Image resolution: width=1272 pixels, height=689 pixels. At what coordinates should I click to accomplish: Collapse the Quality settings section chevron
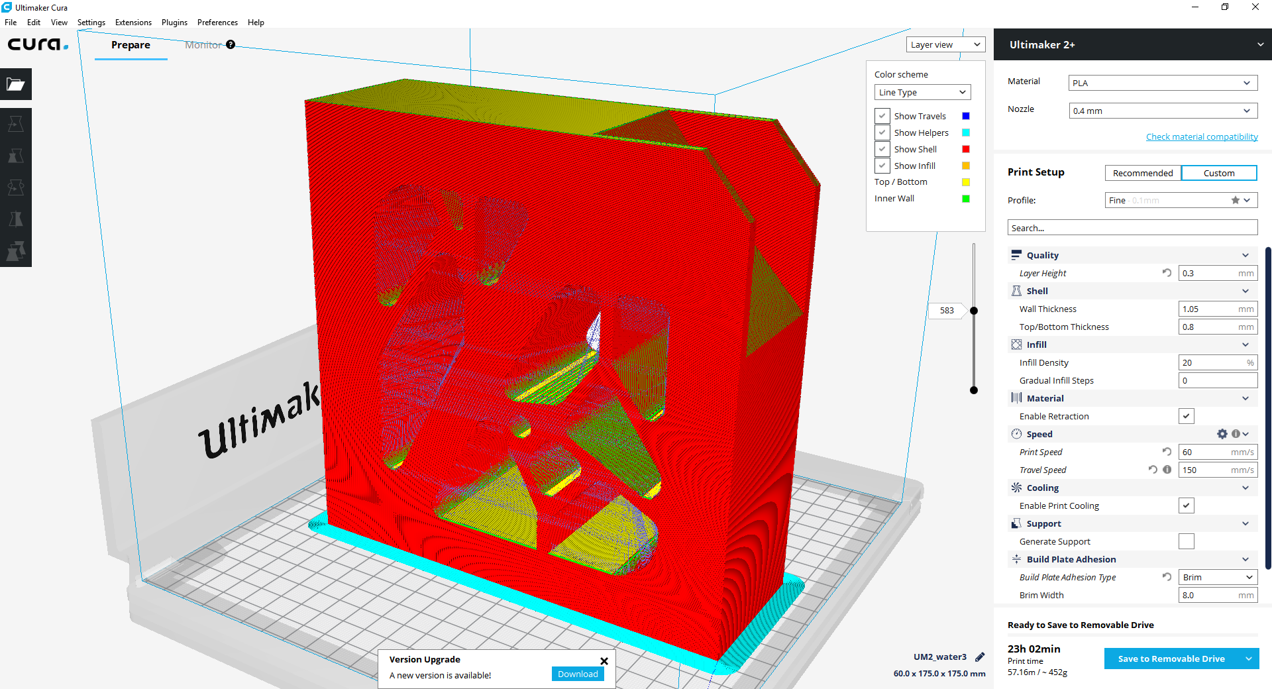pos(1245,255)
